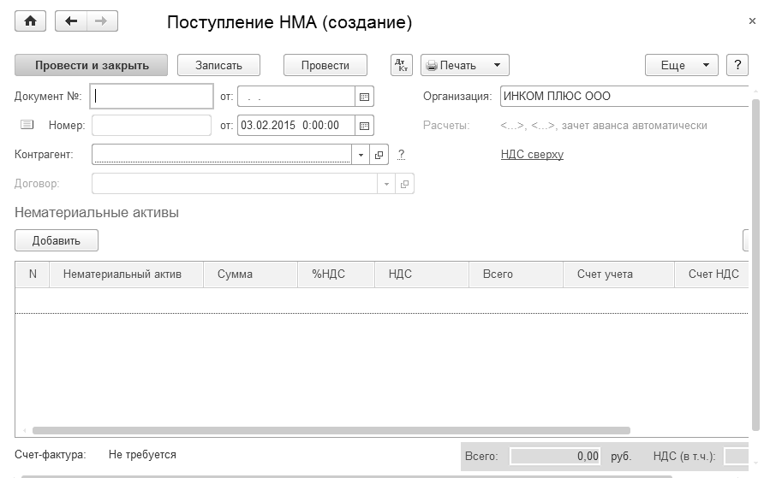Navigate back with the left arrow
770x478 pixels.
(x=71, y=21)
